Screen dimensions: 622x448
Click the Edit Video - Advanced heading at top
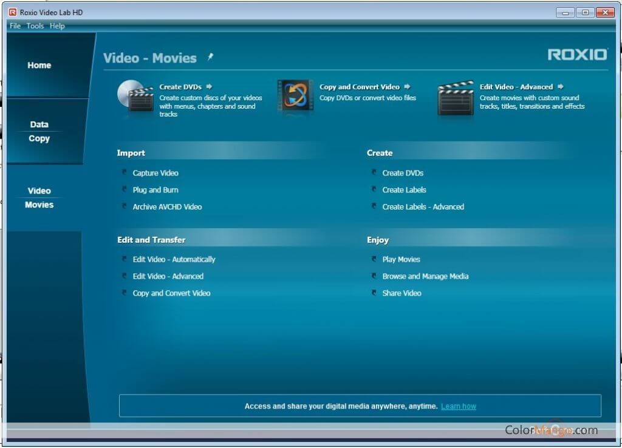click(x=516, y=87)
